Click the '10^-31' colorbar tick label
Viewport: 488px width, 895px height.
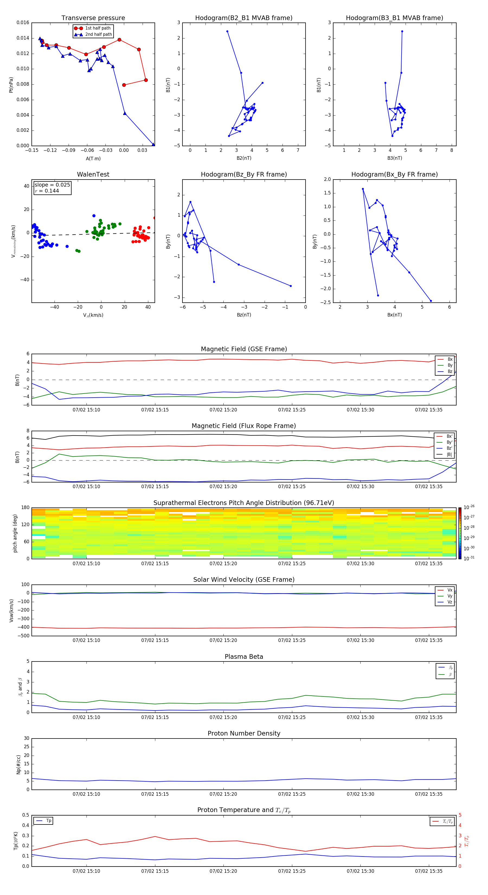click(469, 558)
